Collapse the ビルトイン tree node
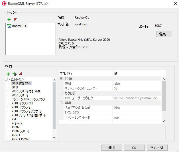Image resolution: width=179 pixels, height=152 pixels. (6, 79)
